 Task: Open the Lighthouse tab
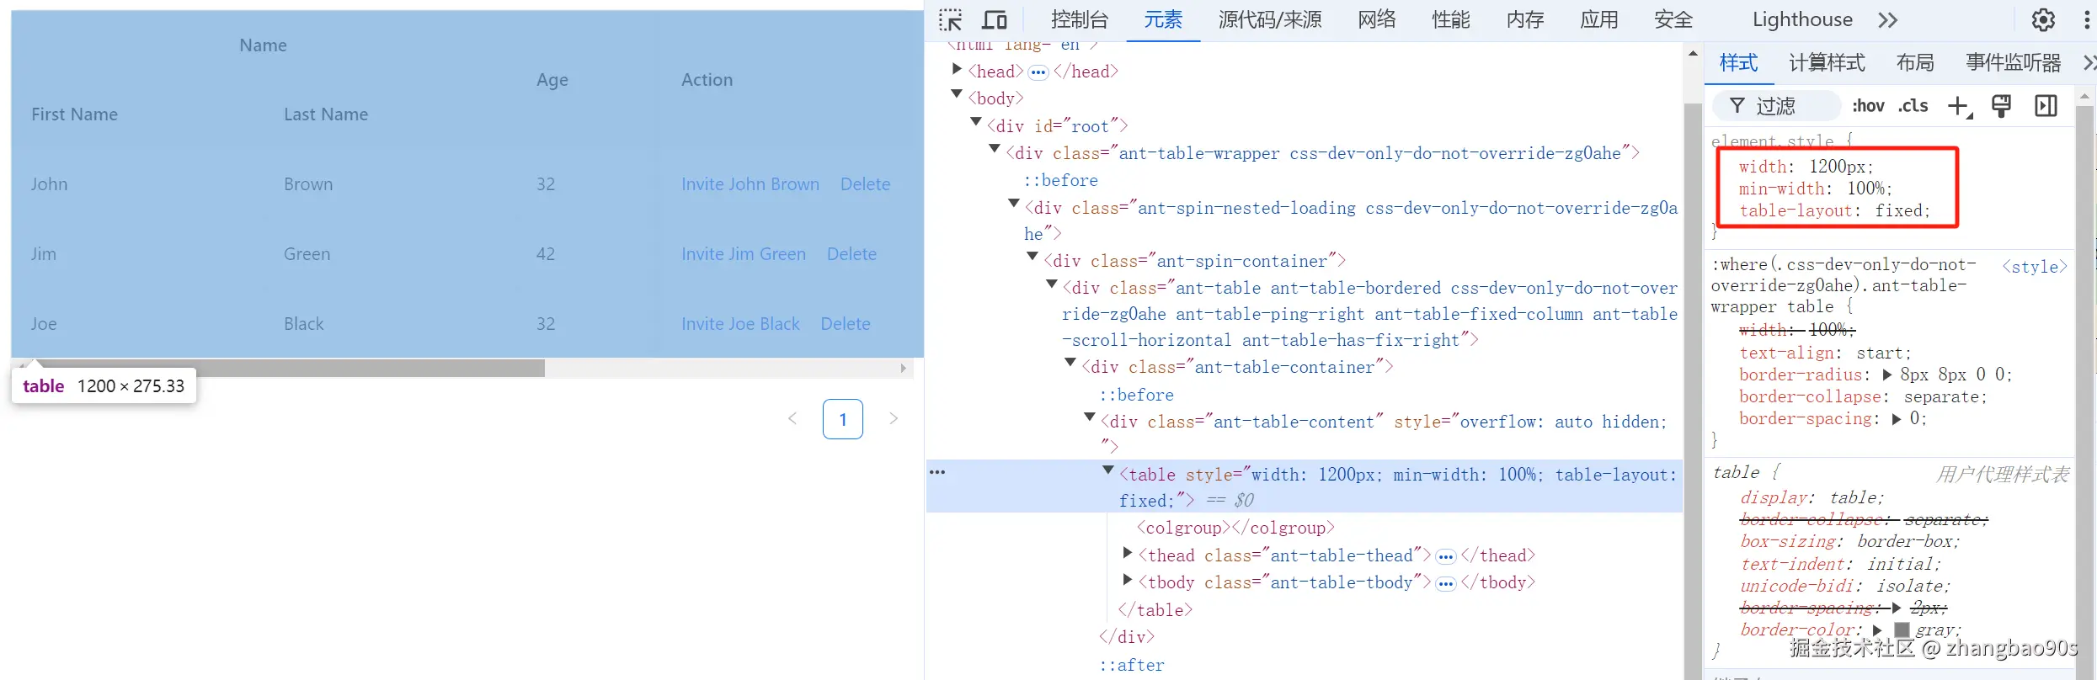1802,20
